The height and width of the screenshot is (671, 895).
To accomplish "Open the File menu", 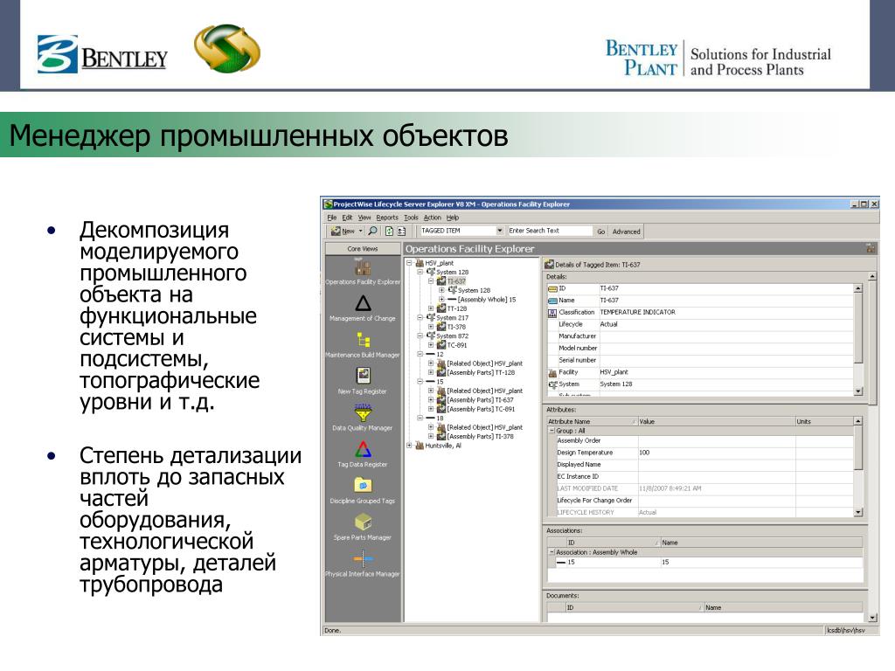I will [332, 218].
